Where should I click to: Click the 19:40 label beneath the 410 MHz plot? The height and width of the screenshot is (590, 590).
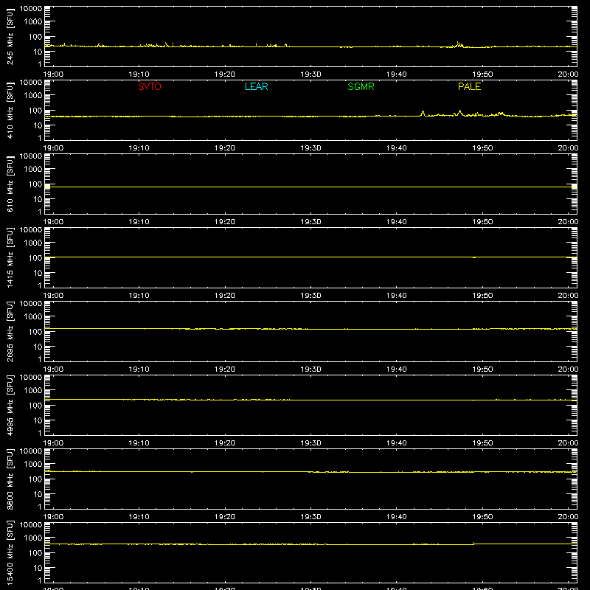[396, 148]
